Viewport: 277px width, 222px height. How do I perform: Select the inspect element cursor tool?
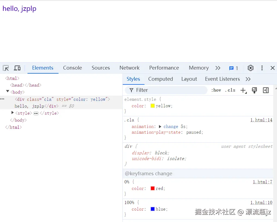click(x=5, y=68)
